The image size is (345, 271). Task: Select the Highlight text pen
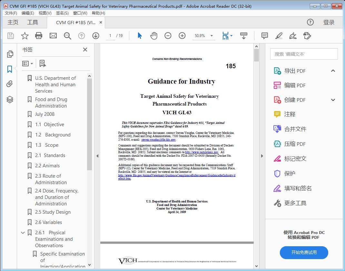tap(279, 36)
